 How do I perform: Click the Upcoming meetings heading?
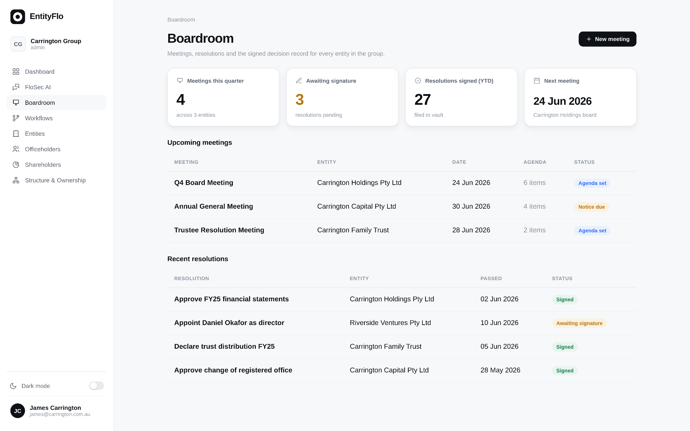pos(199,143)
